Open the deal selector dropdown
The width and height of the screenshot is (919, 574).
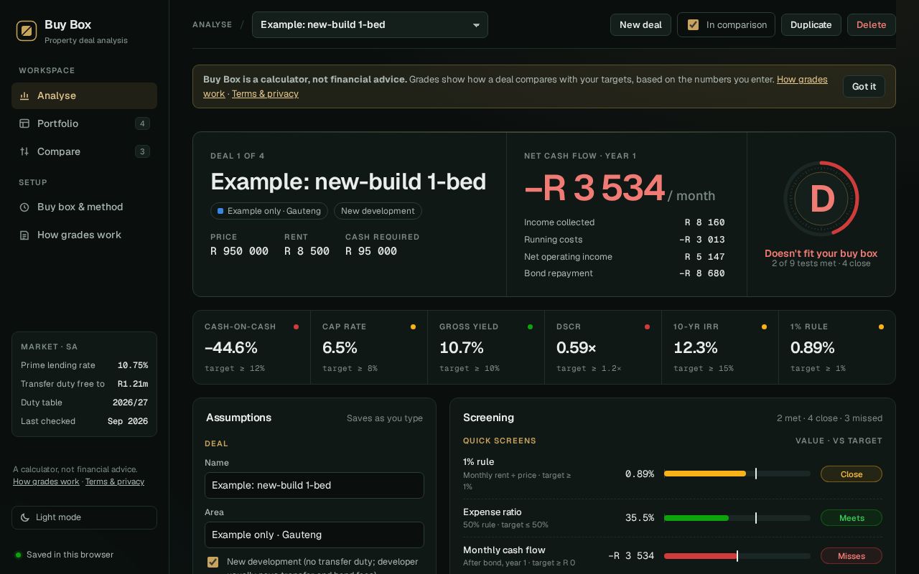370,25
